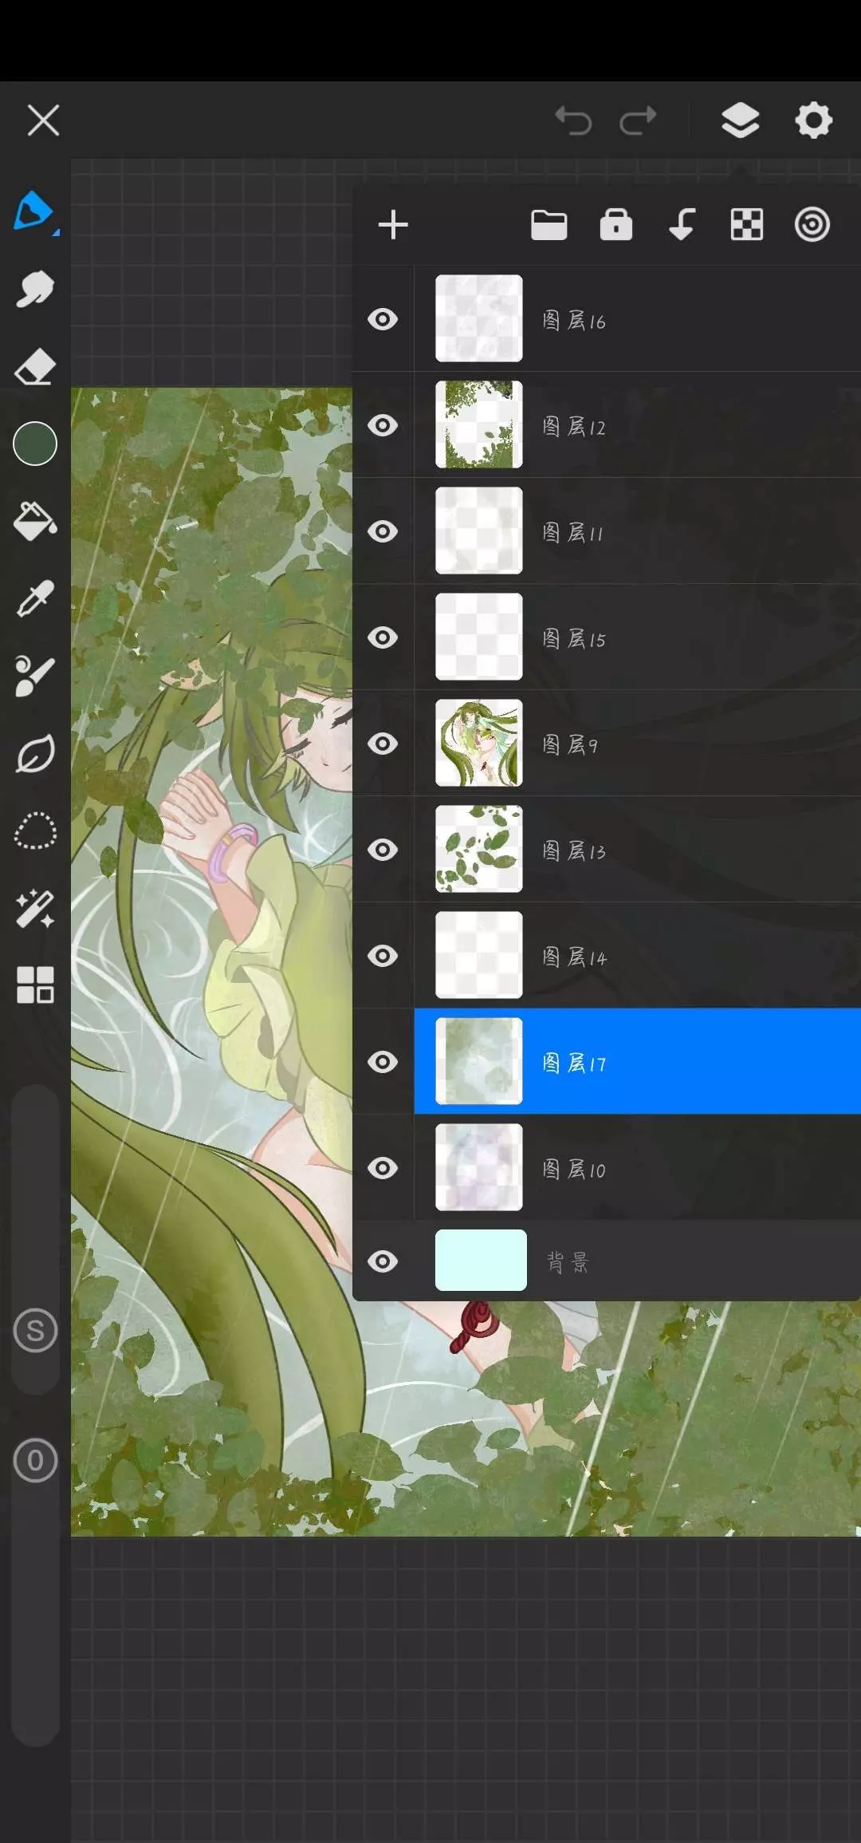Screen dimensions: 861x1843
Task: Select the dotted lasso selection tool
Action: click(x=35, y=831)
